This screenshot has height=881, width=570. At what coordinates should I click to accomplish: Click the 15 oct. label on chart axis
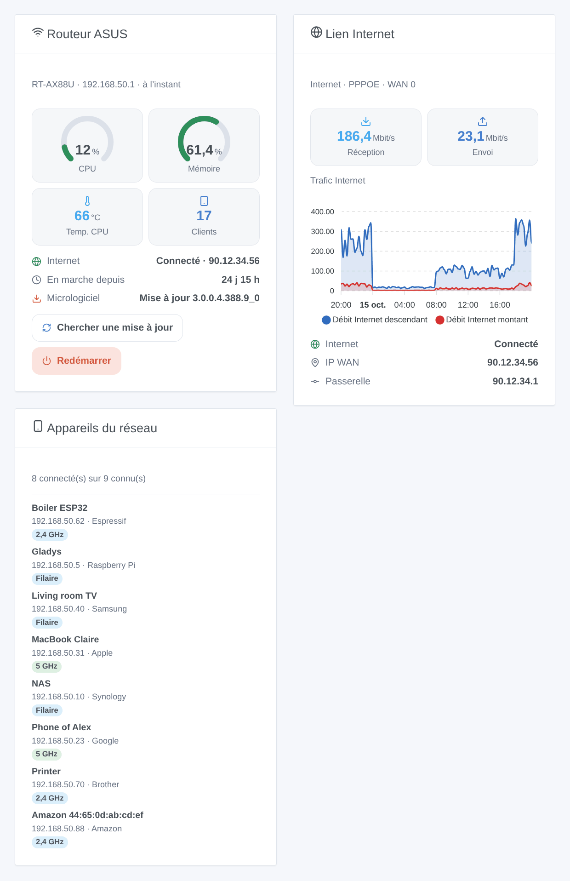372,305
